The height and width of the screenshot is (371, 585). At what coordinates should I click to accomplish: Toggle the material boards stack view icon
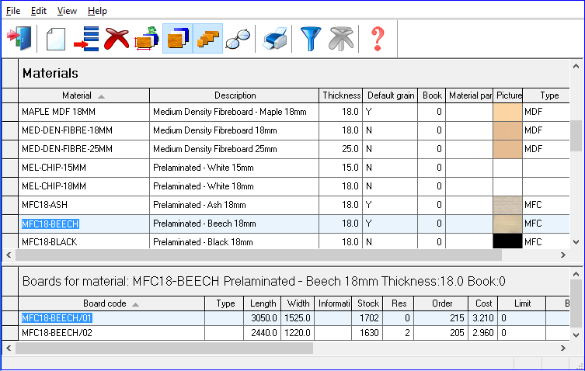tap(178, 38)
